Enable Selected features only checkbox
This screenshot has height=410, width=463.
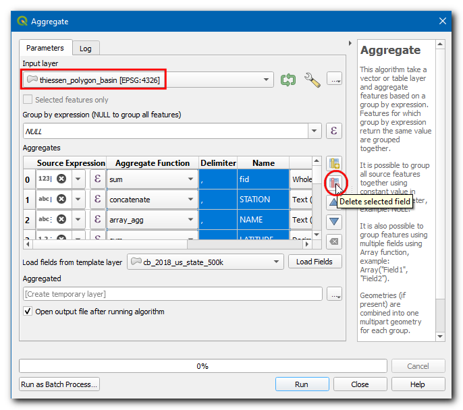click(28, 100)
